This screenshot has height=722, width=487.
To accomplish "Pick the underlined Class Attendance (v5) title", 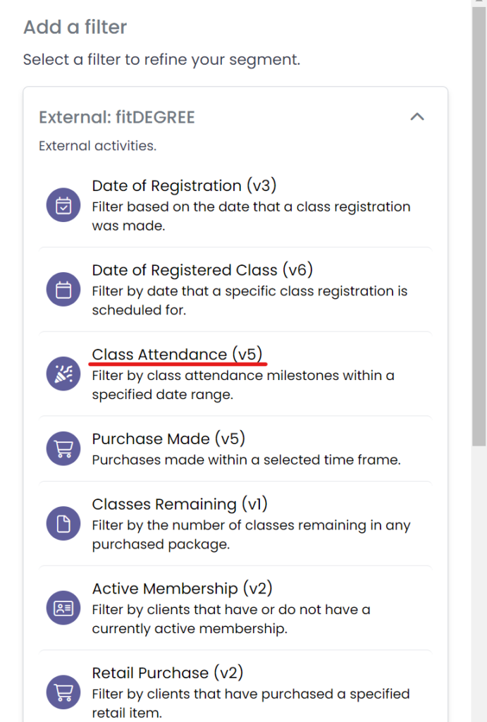I will click(179, 355).
